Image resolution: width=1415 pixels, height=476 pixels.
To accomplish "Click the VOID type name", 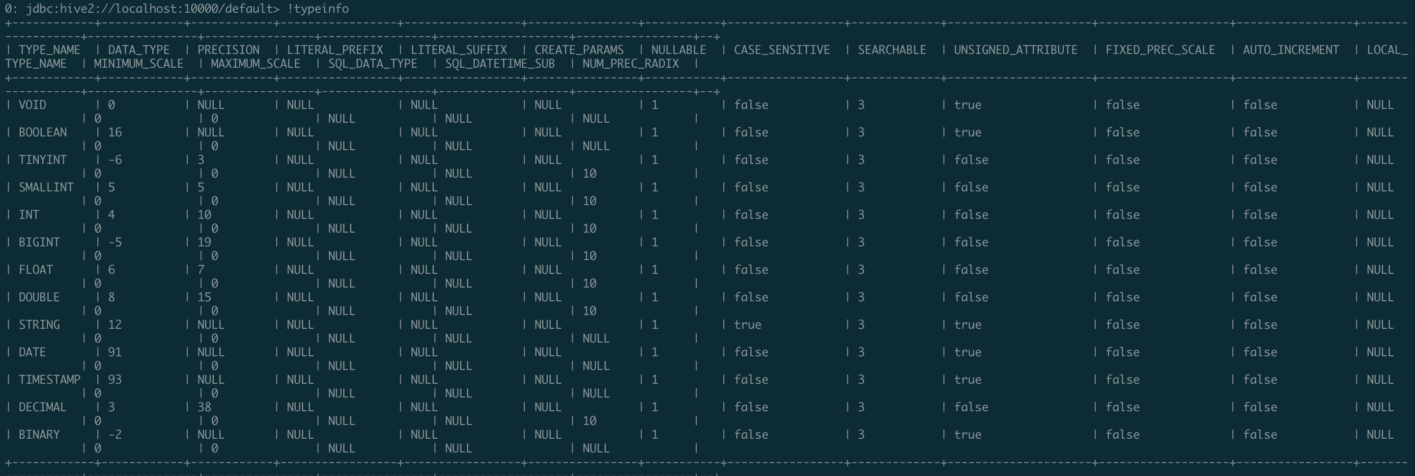I will coord(32,105).
